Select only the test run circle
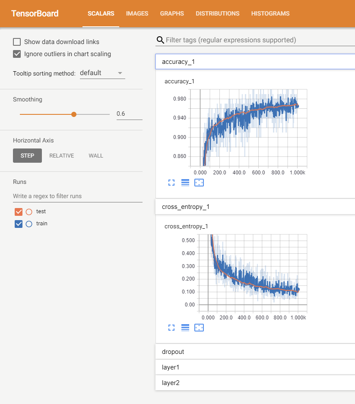 pos(29,212)
